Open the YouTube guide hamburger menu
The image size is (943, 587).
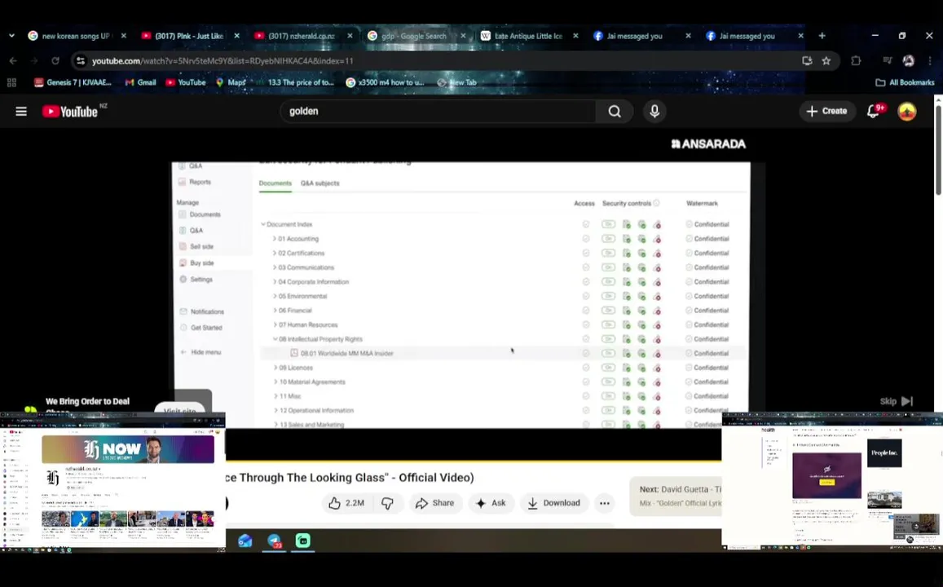pos(21,111)
